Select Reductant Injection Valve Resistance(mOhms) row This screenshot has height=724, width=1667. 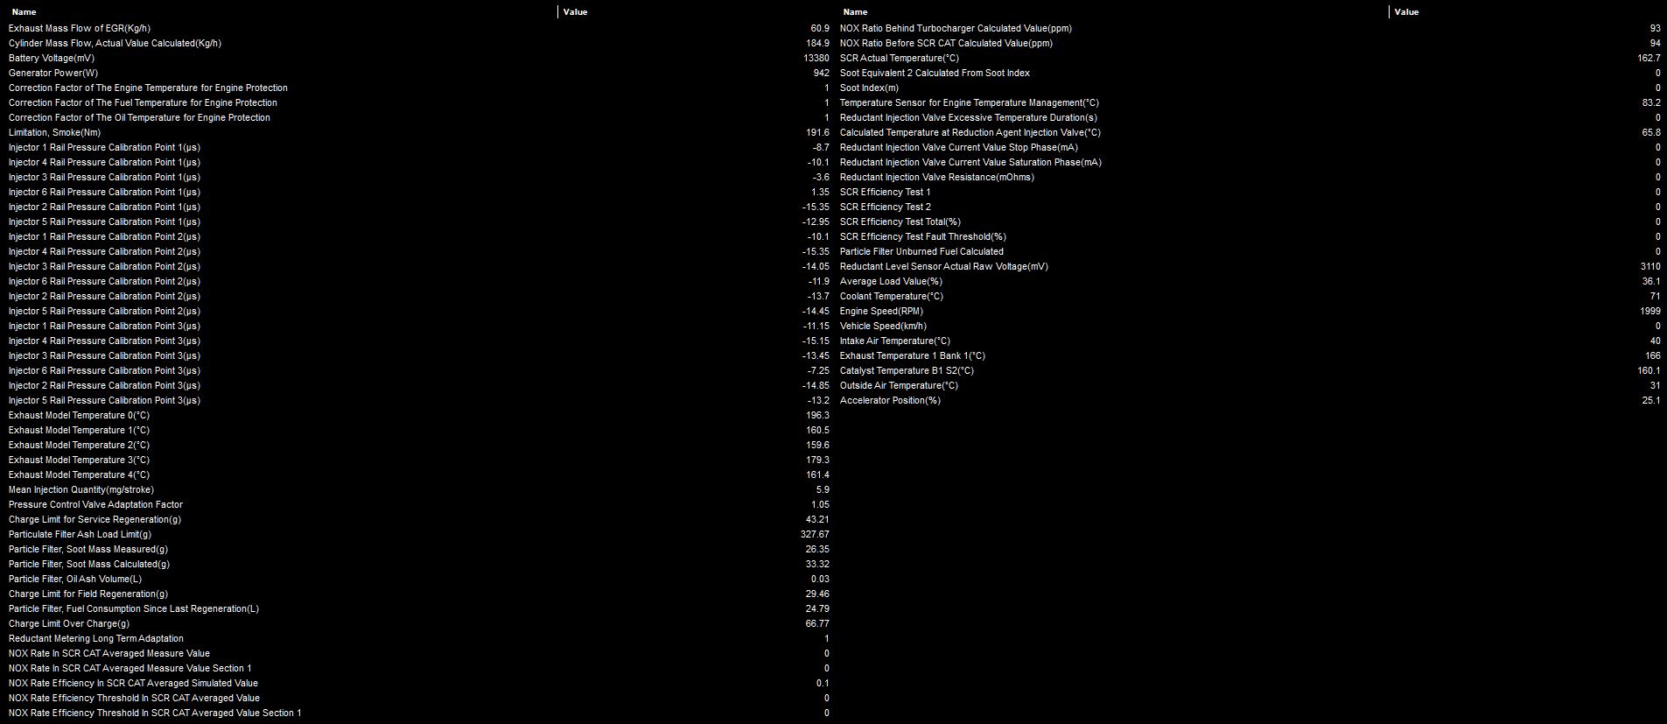[1250, 177]
